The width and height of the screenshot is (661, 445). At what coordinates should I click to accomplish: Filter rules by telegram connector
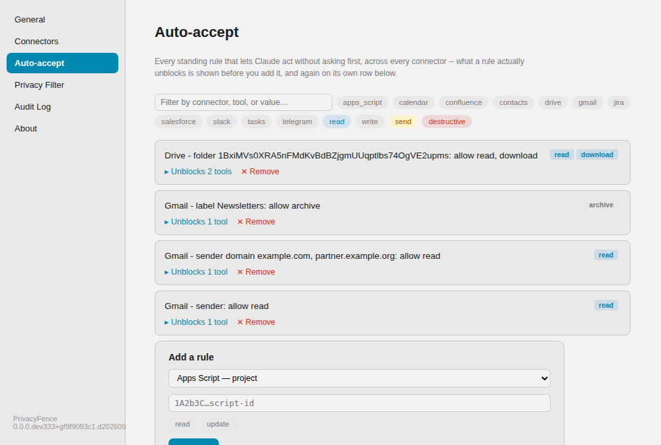(x=297, y=121)
